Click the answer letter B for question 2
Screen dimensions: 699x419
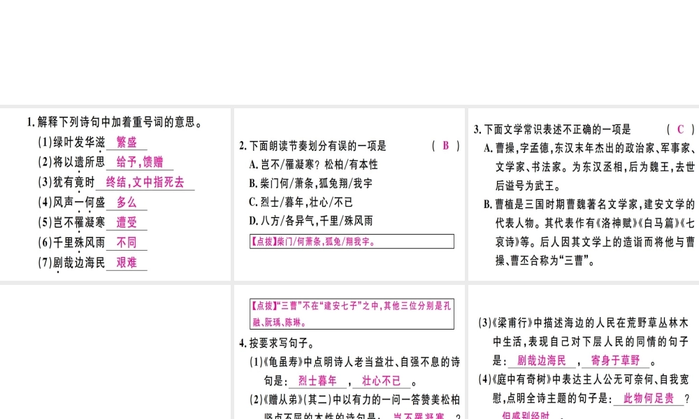pyautogui.click(x=446, y=146)
